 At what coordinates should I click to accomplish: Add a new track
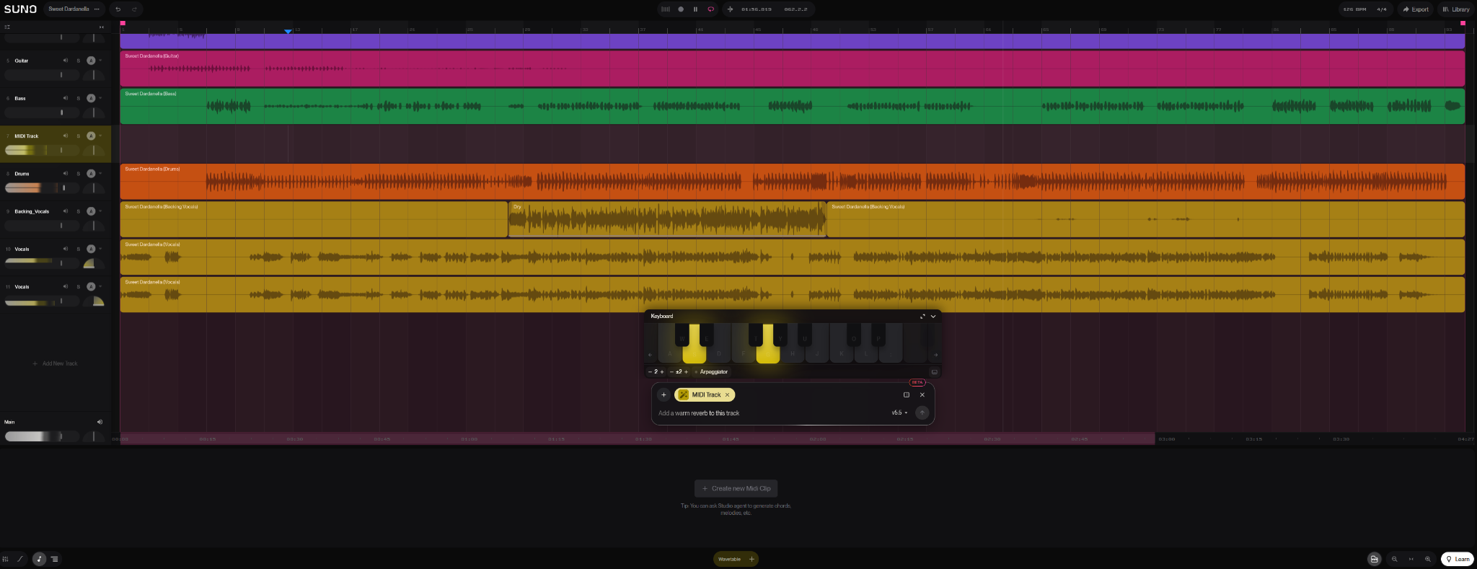56,363
